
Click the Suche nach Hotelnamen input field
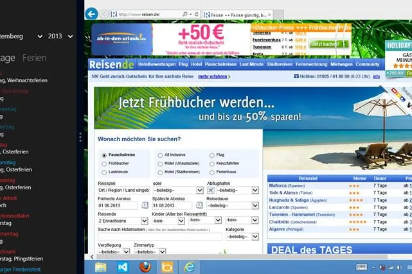(x=160, y=237)
